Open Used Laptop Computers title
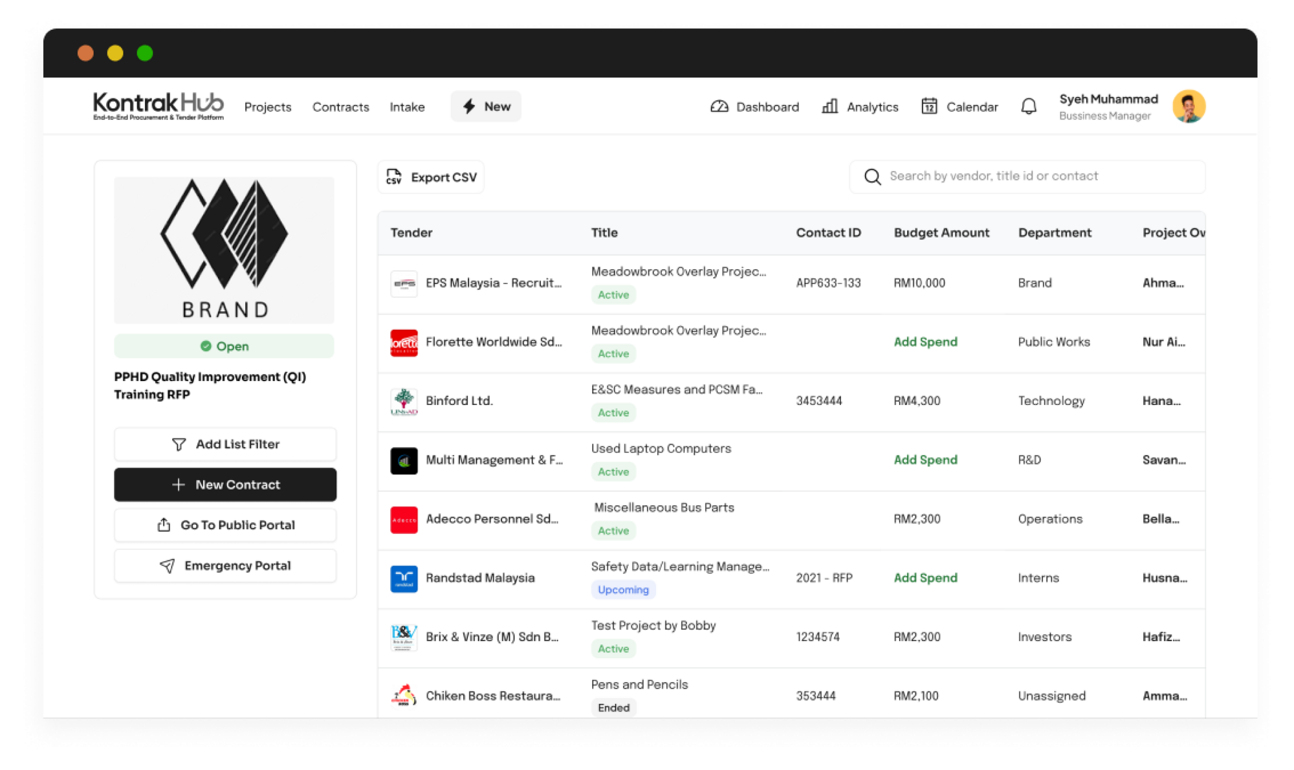The image size is (1294, 770). 661,448
